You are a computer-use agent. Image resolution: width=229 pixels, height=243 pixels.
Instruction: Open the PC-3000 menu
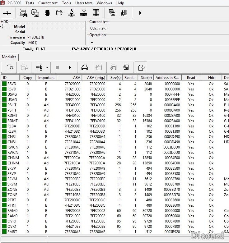(x=14, y=3)
